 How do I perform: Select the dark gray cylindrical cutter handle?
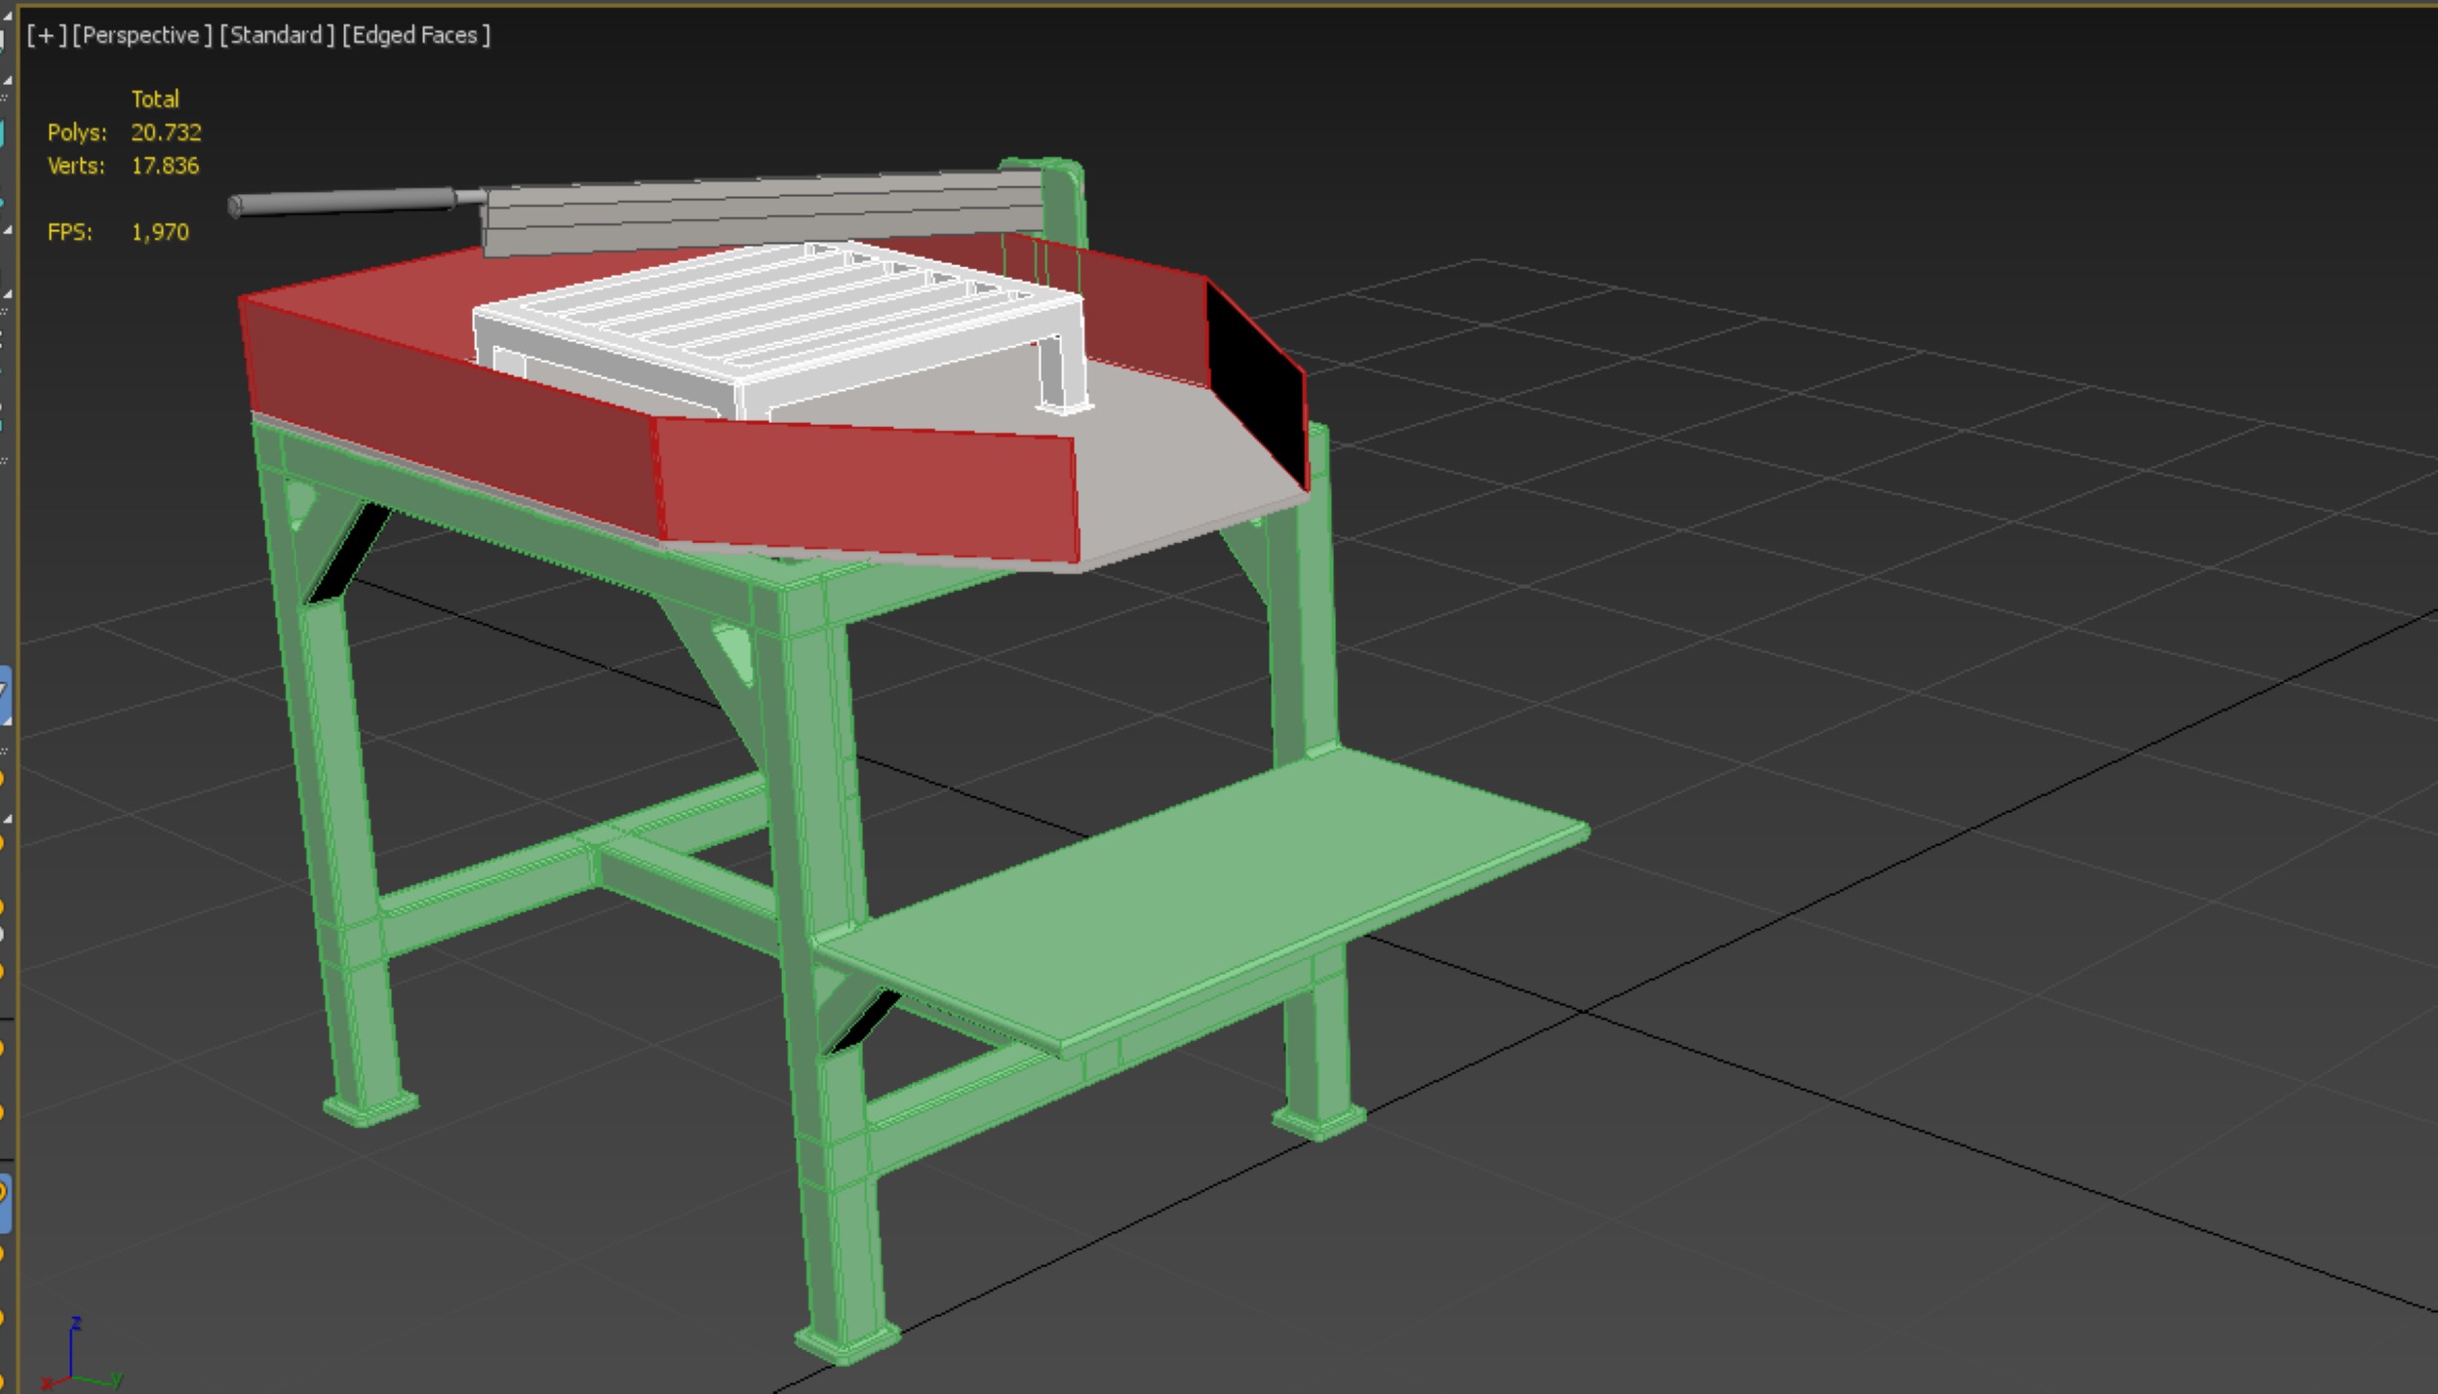(341, 203)
